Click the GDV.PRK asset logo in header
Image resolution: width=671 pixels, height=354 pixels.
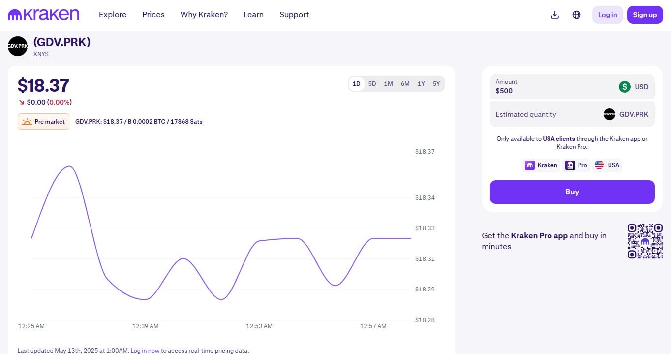click(18, 46)
